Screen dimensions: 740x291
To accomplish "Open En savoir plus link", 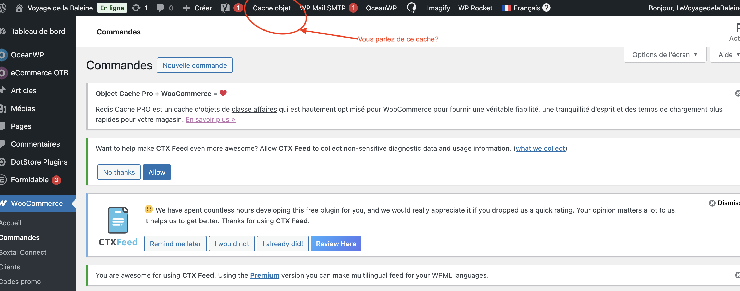I will [210, 119].
